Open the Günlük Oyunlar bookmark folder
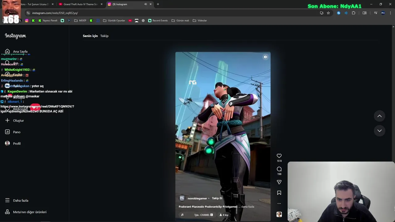Screen dimensions: 395x222 pos(114,21)
